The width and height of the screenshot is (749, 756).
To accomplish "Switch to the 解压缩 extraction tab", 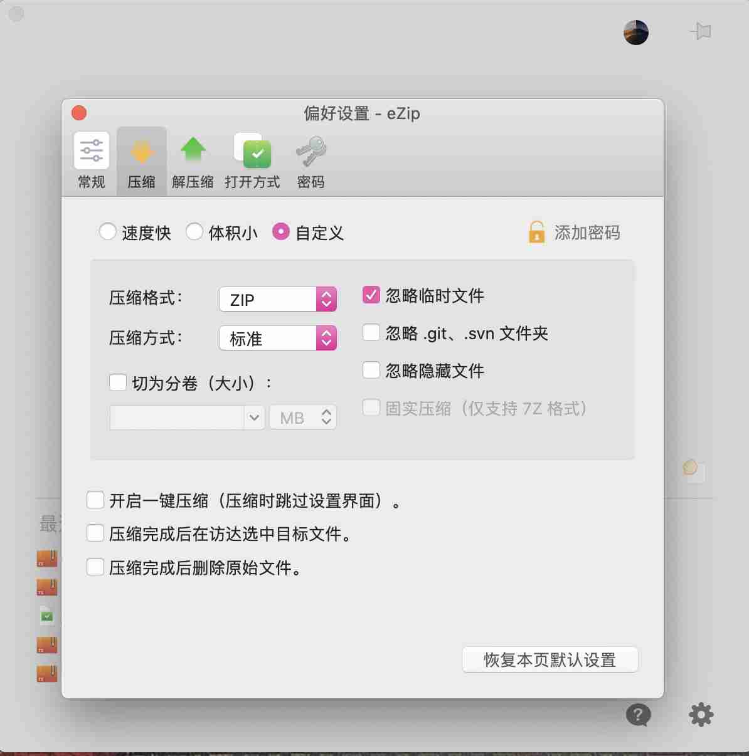I will 193,160.
